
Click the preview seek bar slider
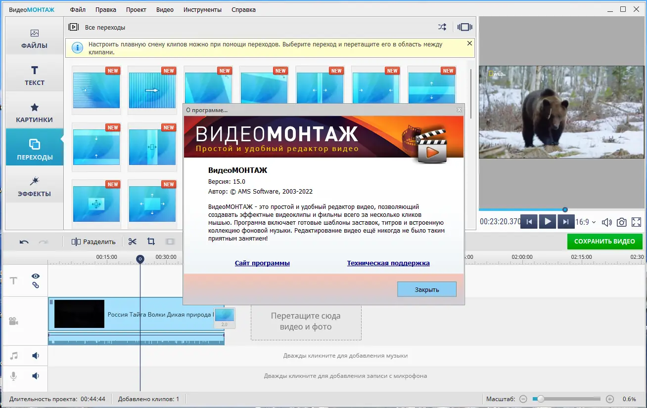coord(565,209)
